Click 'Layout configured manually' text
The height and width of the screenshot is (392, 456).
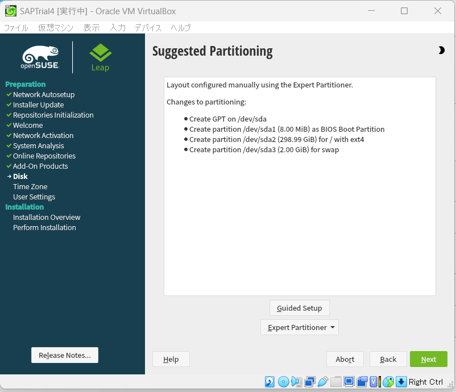point(260,85)
